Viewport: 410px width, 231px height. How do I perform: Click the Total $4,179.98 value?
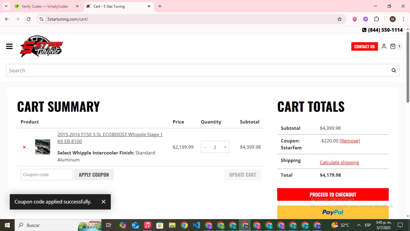click(330, 175)
